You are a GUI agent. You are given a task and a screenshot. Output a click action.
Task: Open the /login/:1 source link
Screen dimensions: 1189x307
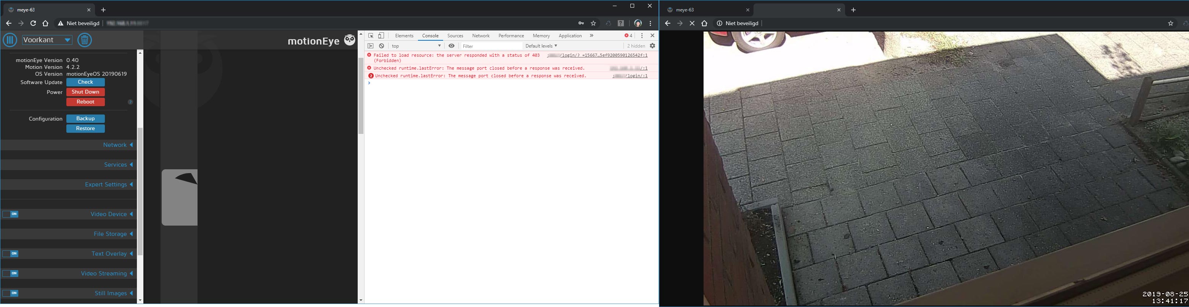tap(630, 76)
